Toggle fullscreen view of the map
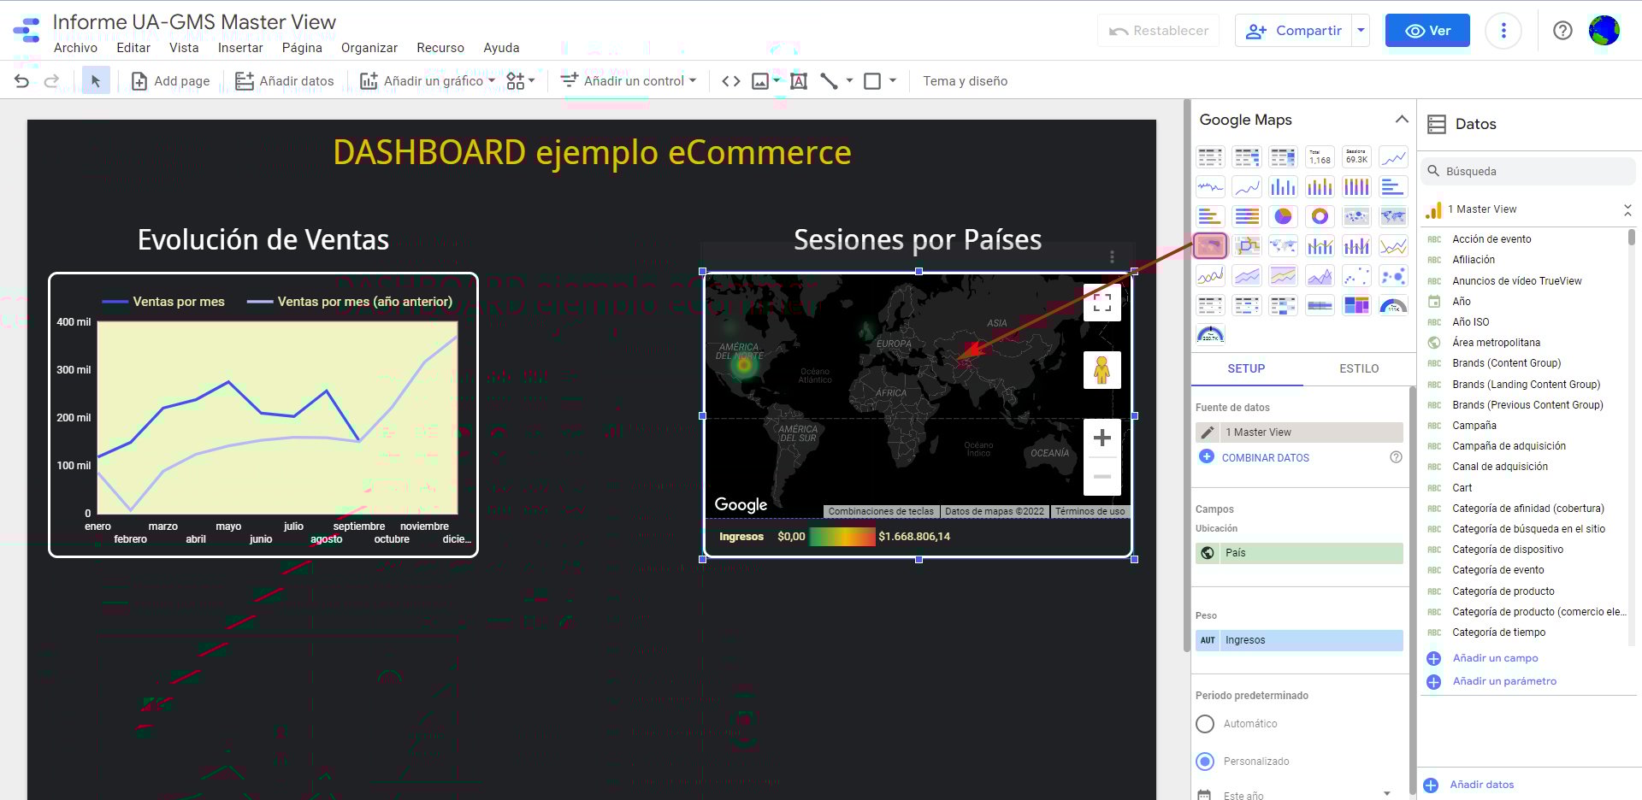 (1102, 302)
